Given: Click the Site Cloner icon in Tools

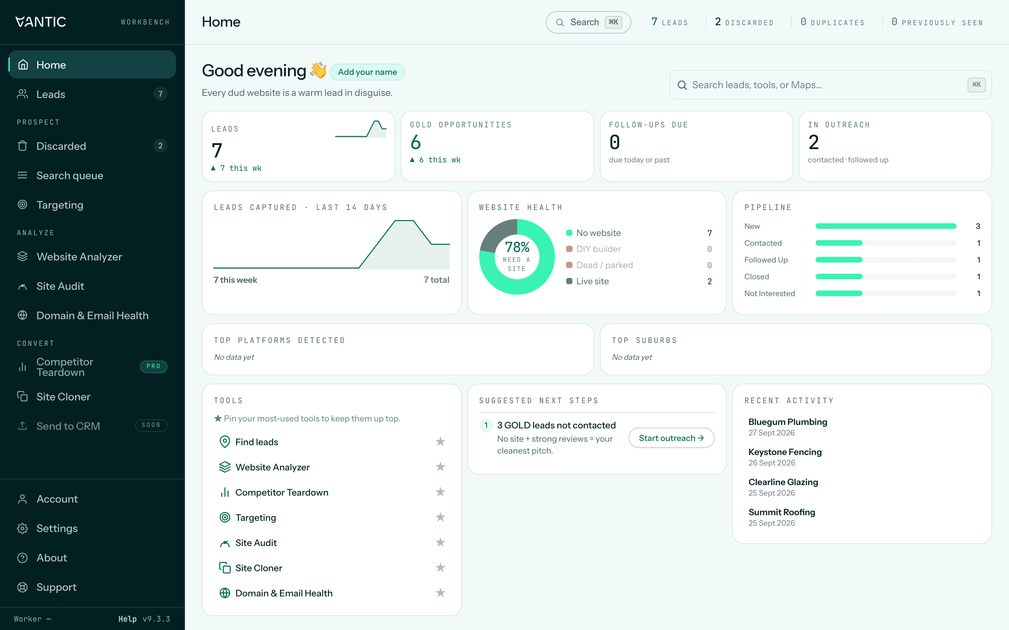Looking at the screenshot, I should pos(225,568).
